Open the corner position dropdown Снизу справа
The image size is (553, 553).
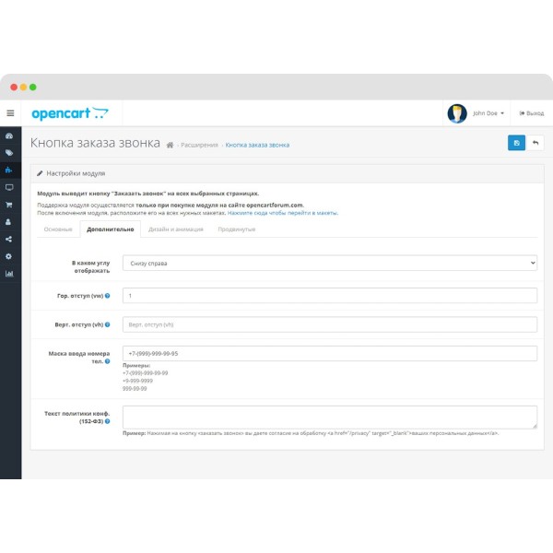(x=330, y=263)
